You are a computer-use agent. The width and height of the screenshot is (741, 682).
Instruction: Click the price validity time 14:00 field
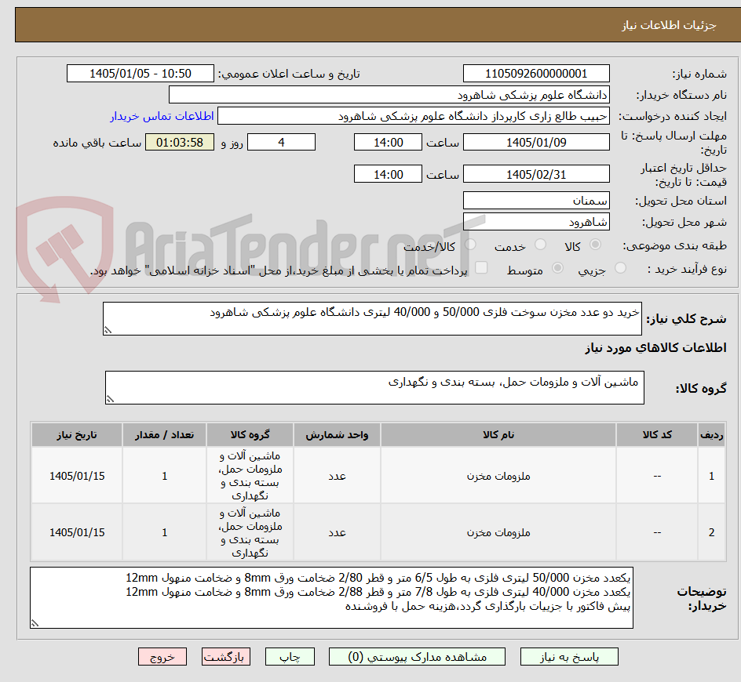pos(388,174)
